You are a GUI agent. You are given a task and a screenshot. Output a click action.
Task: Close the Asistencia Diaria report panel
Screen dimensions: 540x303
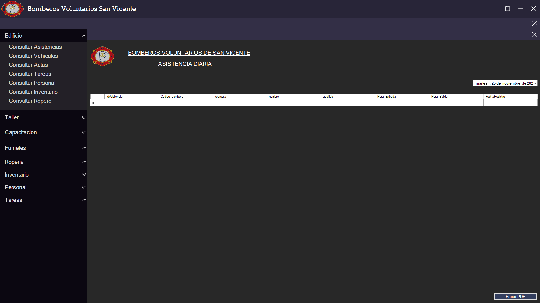534,35
